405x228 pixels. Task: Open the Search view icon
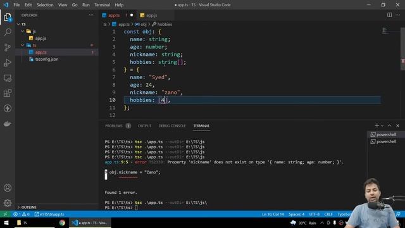pyautogui.click(x=8, y=32)
